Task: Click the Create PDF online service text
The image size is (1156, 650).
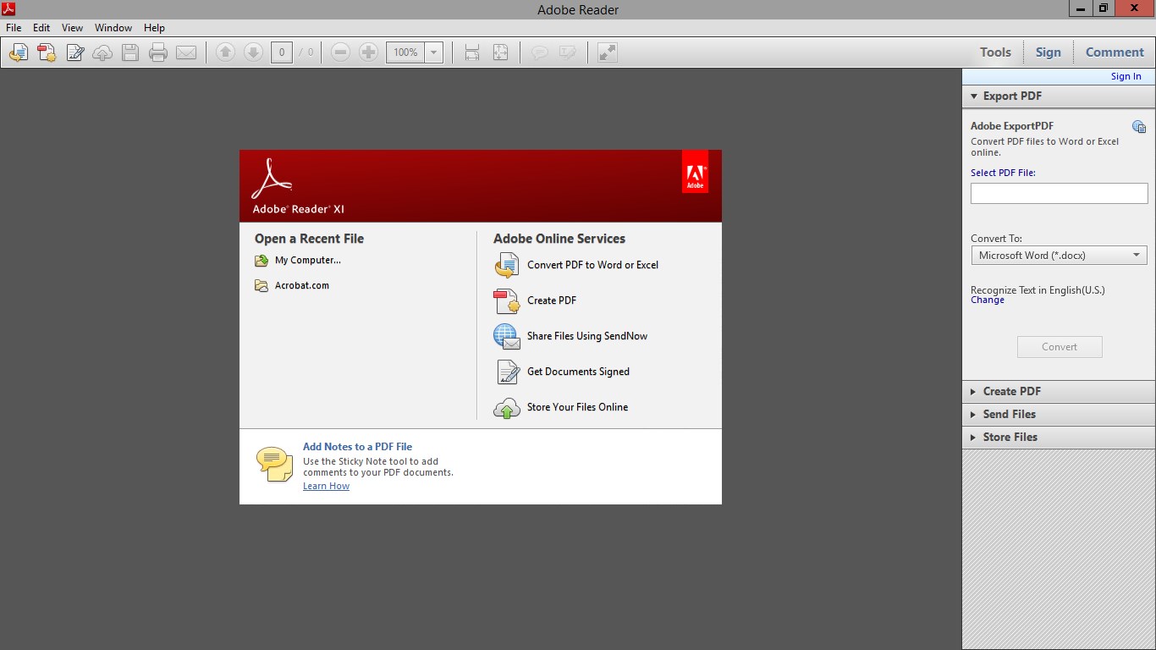Action: click(x=552, y=301)
